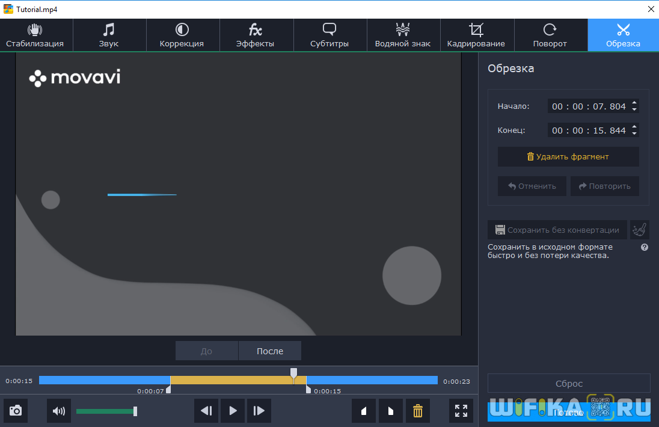The width and height of the screenshot is (659, 427).
Task: Set the left cut marker icon
Action: 364,411
